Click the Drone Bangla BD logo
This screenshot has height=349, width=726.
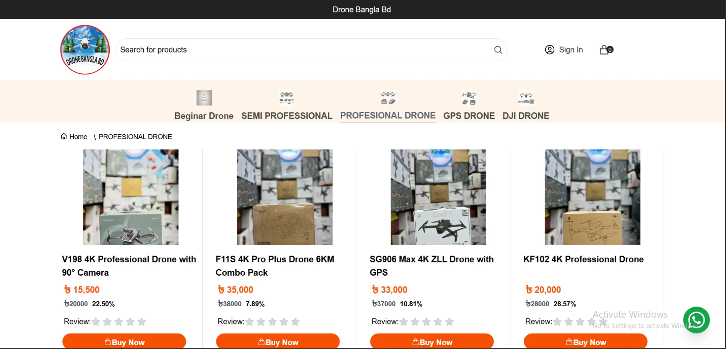tap(85, 50)
